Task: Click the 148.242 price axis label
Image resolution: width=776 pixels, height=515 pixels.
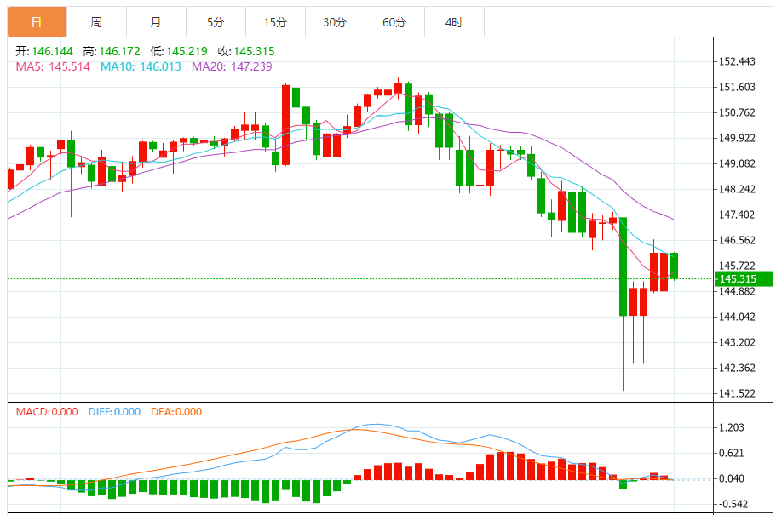Action: point(737,189)
